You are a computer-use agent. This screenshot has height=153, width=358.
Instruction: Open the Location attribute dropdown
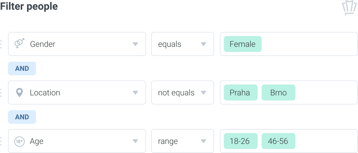coord(77,92)
